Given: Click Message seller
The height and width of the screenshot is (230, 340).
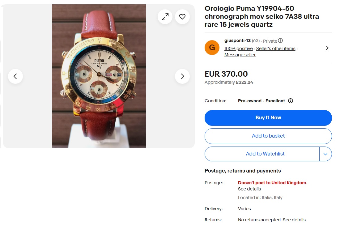Looking at the screenshot, I should pyautogui.click(x=240, y=55).
